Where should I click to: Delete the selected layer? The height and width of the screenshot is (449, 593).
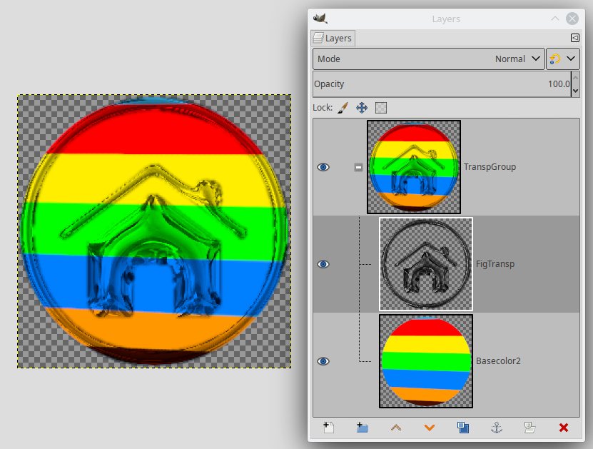[x=563, y=428]
